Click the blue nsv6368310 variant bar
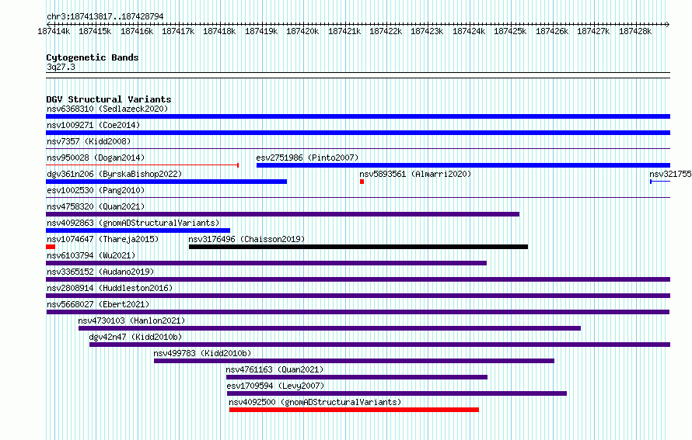The width and height of the screenshot is (692, 440). pos(358,116)
